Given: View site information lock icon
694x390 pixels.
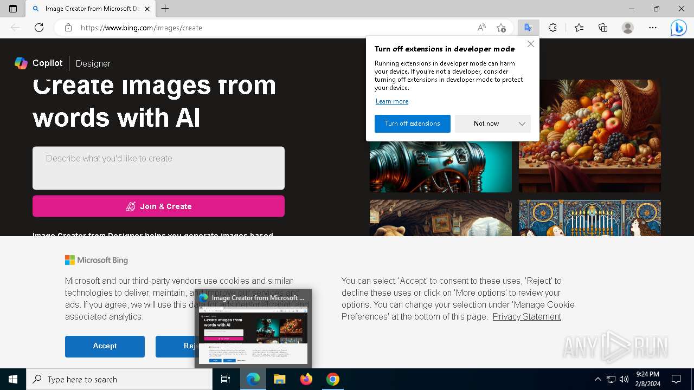Looking at the screenshot, I should tap(68, 28).
